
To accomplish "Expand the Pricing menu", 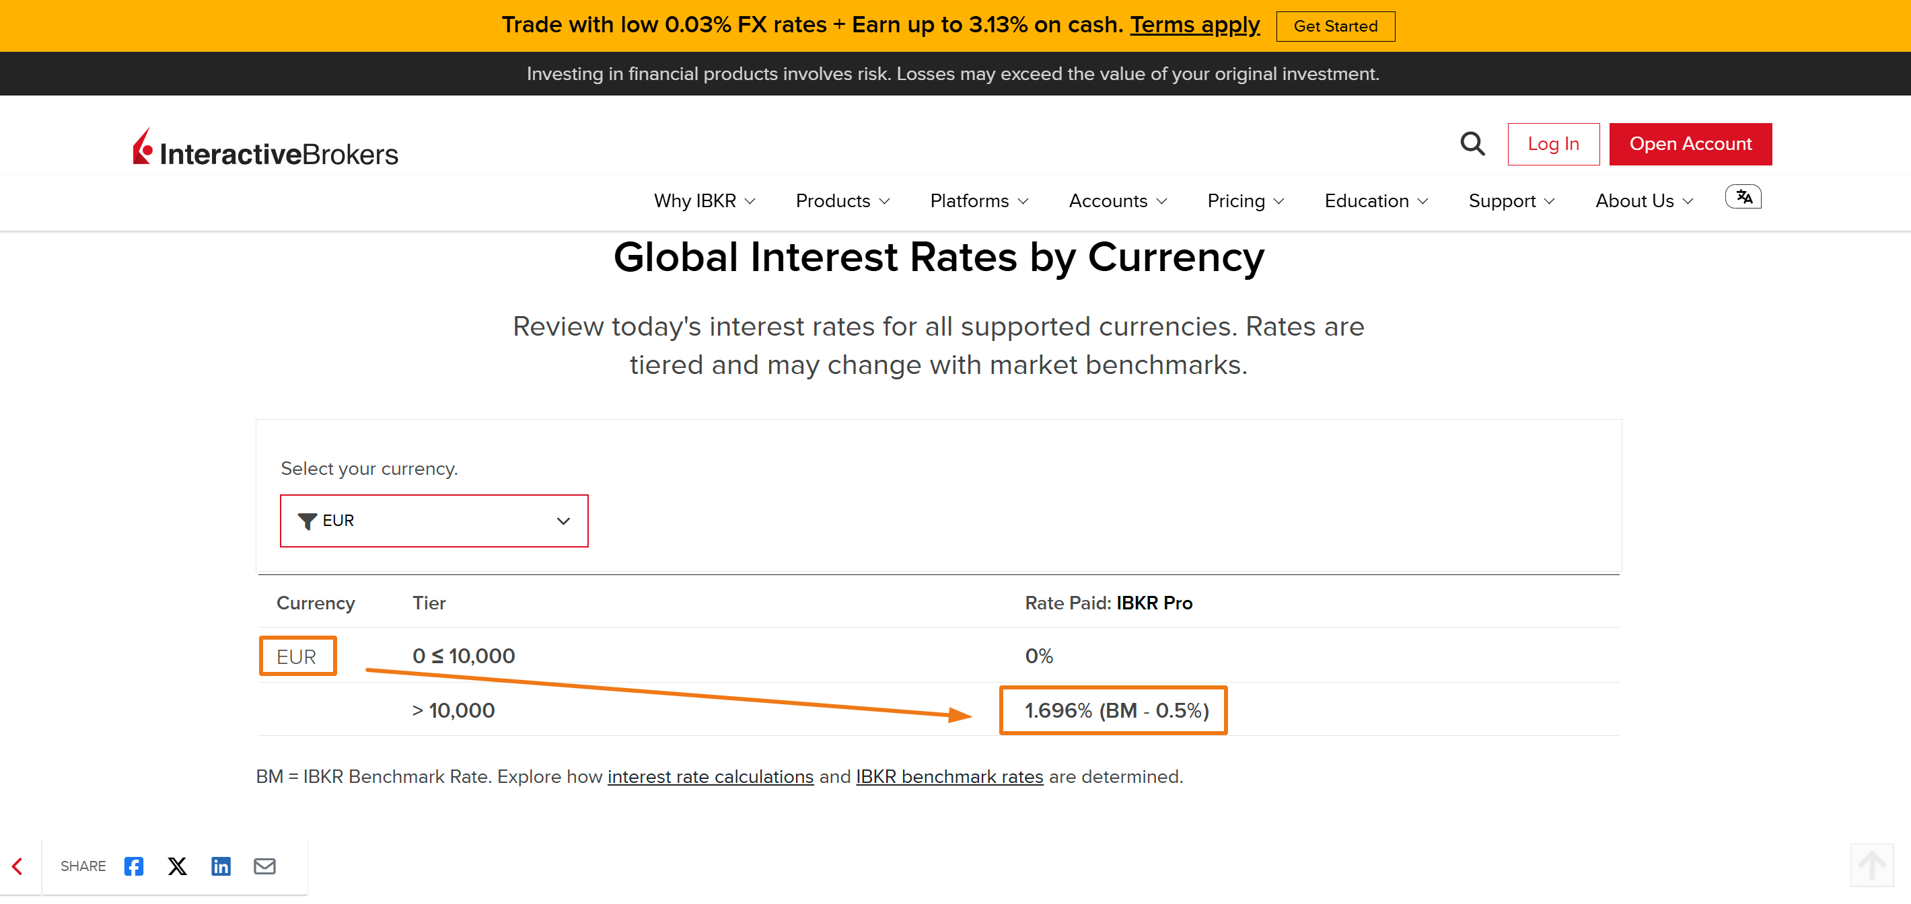I will (x=1246, y=201).
